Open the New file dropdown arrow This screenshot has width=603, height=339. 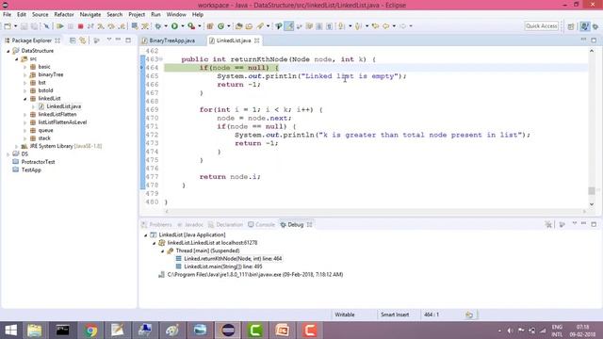pos(15,26)
